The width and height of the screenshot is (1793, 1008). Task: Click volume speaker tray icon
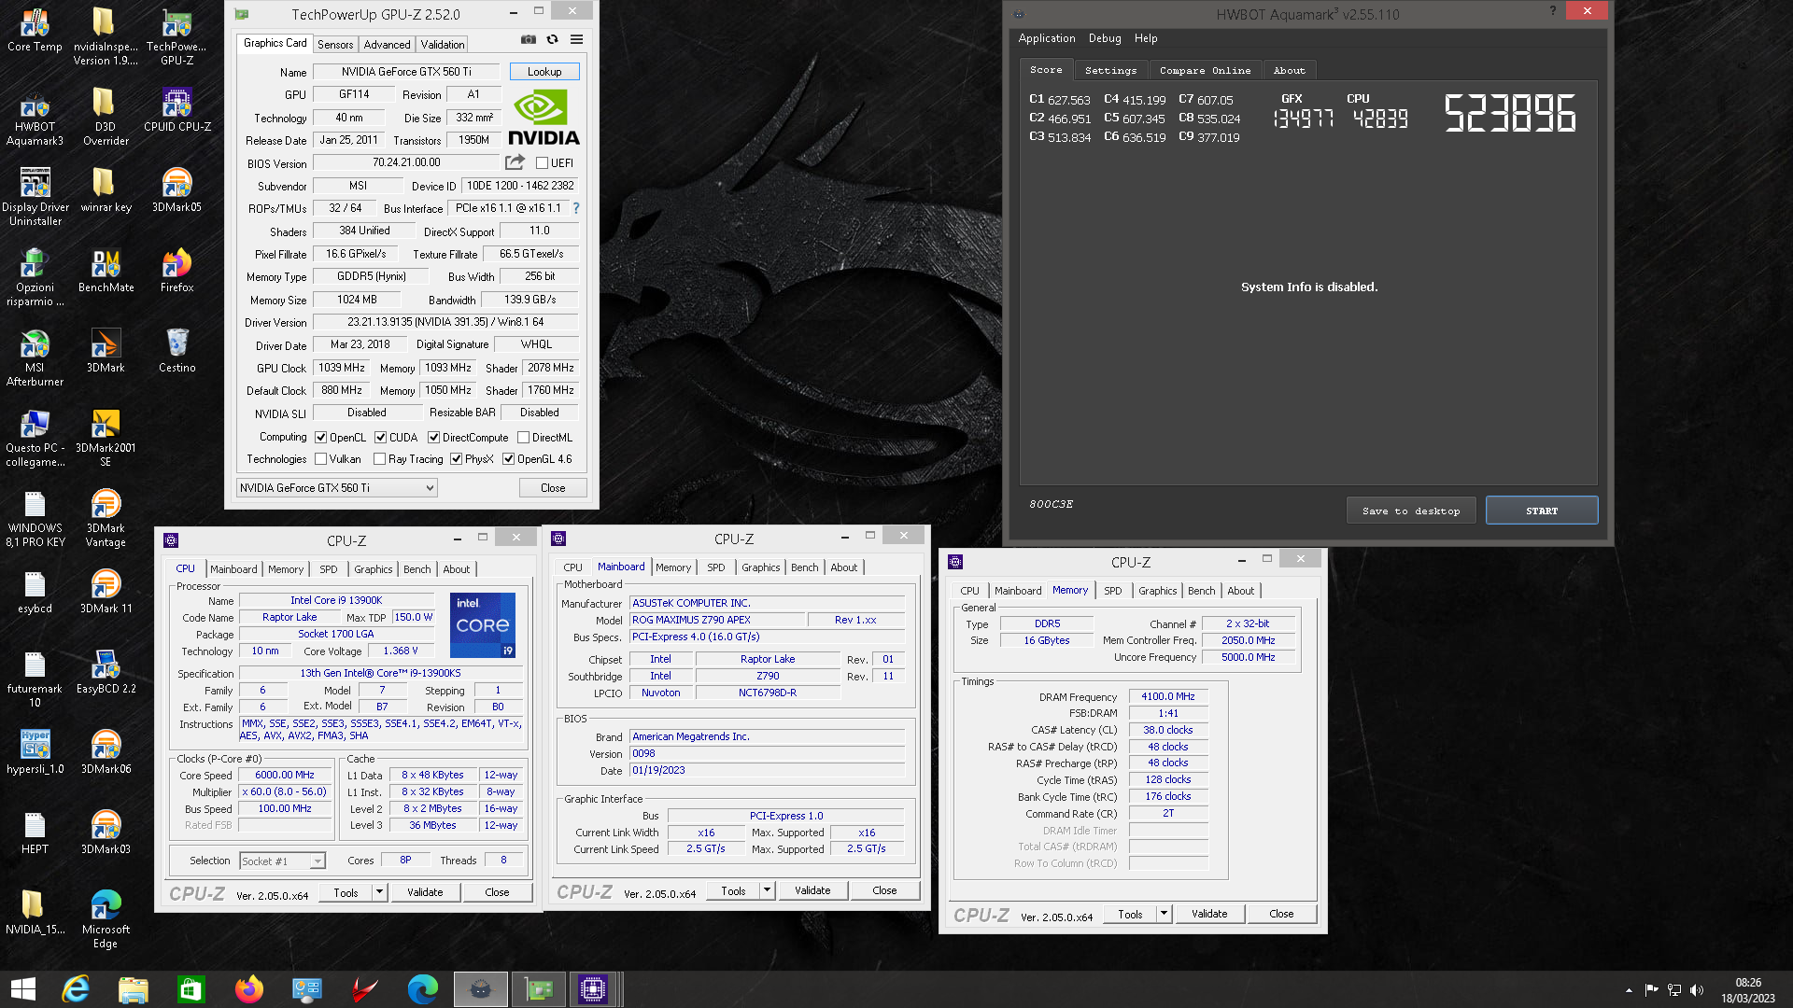(1697, 989)
